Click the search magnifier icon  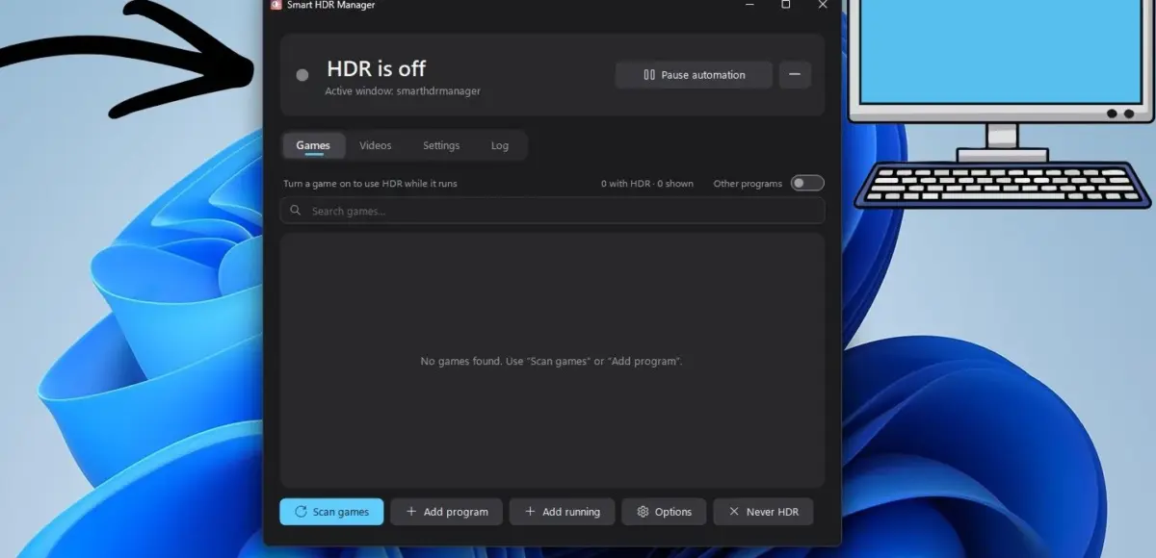(296, 211)
